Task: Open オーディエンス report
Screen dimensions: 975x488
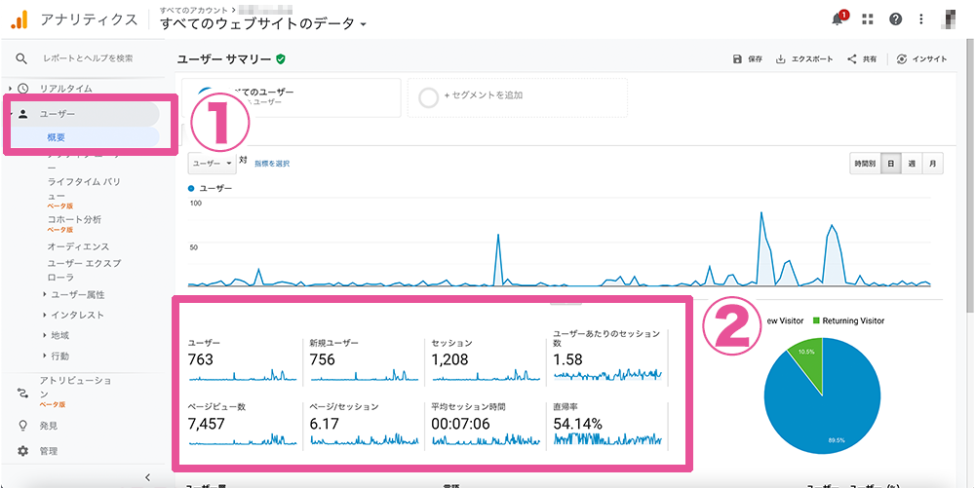Action: (78, 246)
